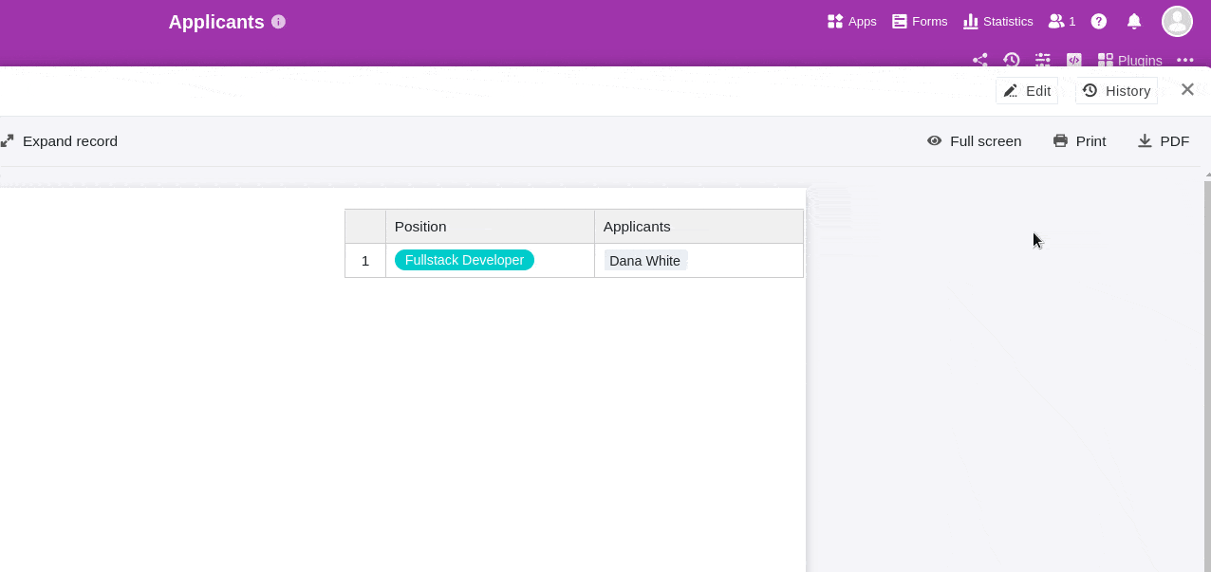The height and width of the screenshot is (572, 1211).
Task: Open the Apps menu
Action: 851,21
